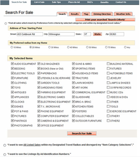Click the State picker button
Viewport: 140px width, 157px height.
[97, 34]
